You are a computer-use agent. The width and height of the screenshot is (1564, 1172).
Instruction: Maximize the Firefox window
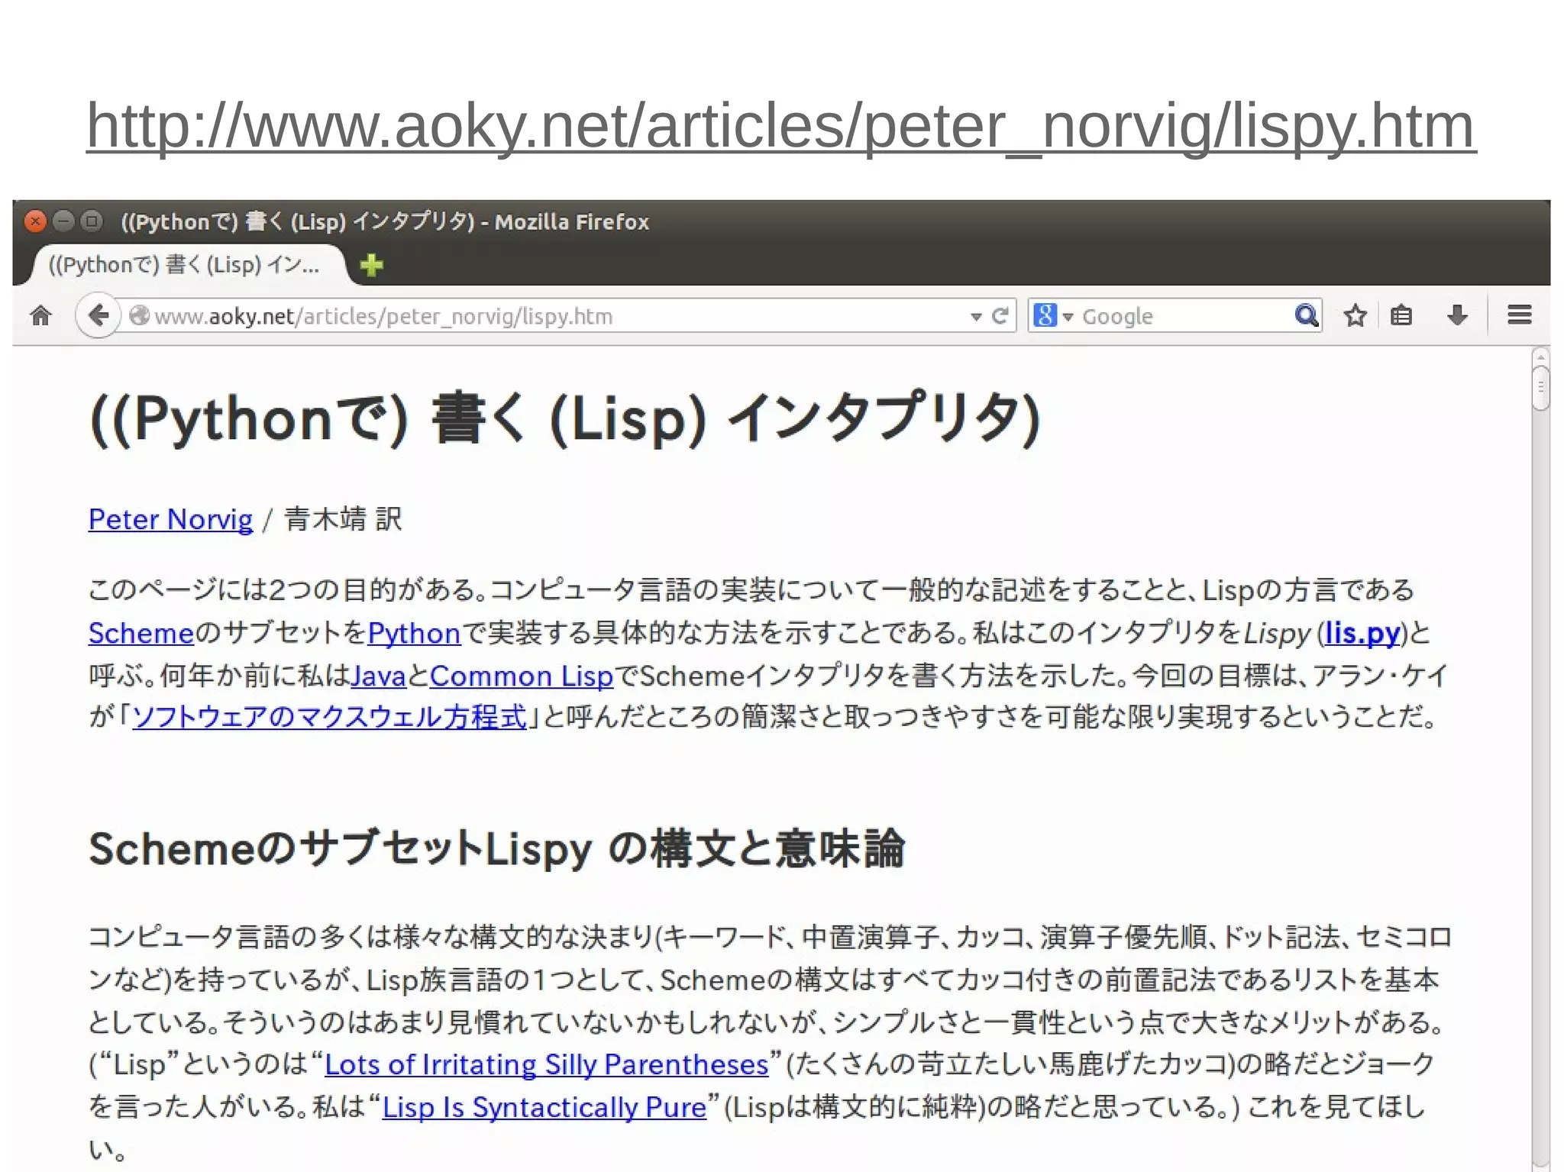[92, 221]
